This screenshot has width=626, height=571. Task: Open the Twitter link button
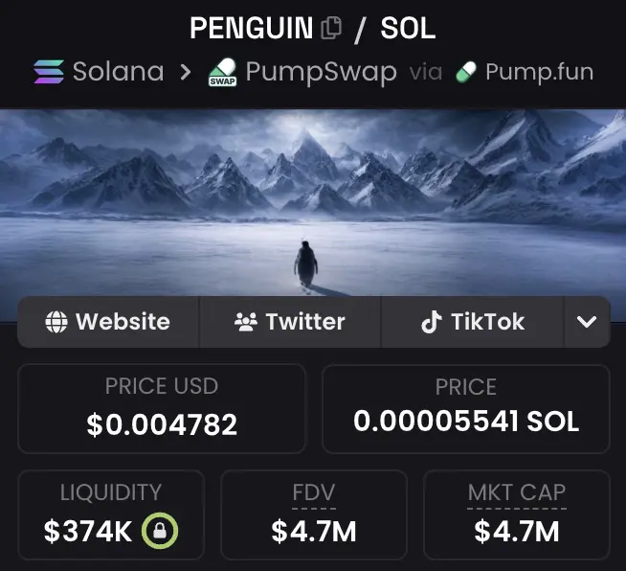click(x=290, y=322)
